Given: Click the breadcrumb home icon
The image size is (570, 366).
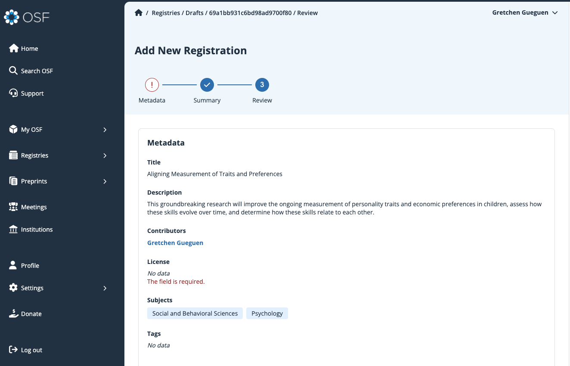Looking at the screenshot, I should click(x=139, y=12).
